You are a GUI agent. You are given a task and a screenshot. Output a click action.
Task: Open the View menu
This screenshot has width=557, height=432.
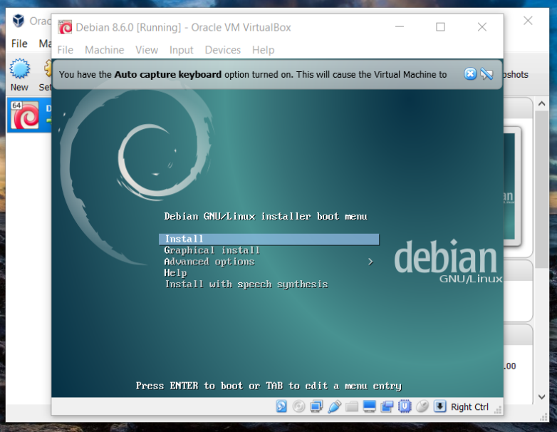pos(147,50)
